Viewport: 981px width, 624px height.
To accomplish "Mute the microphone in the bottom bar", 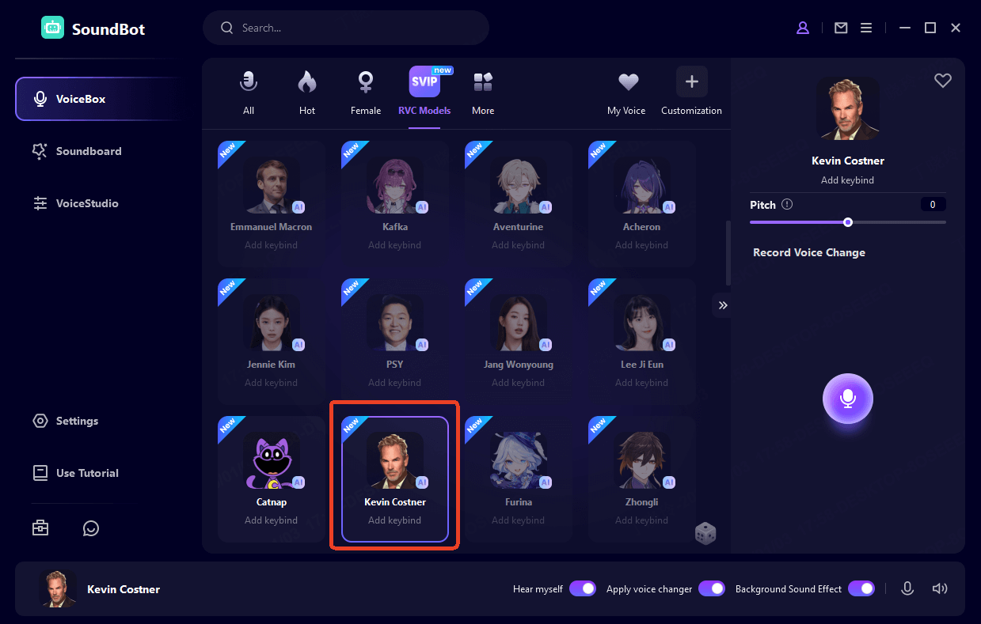I will (907, 588).
